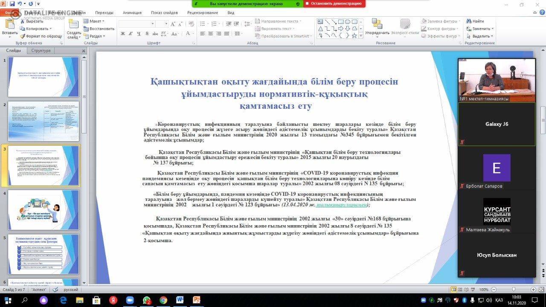This screenshot has width=546, height=307.
Task: Toggle center text alignment
Action: coord(211,34)
